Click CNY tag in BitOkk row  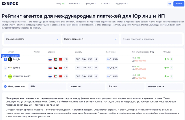[84, 68]
